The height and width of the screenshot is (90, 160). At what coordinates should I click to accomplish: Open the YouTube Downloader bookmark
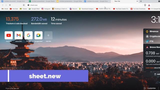(x=138, y=9)
